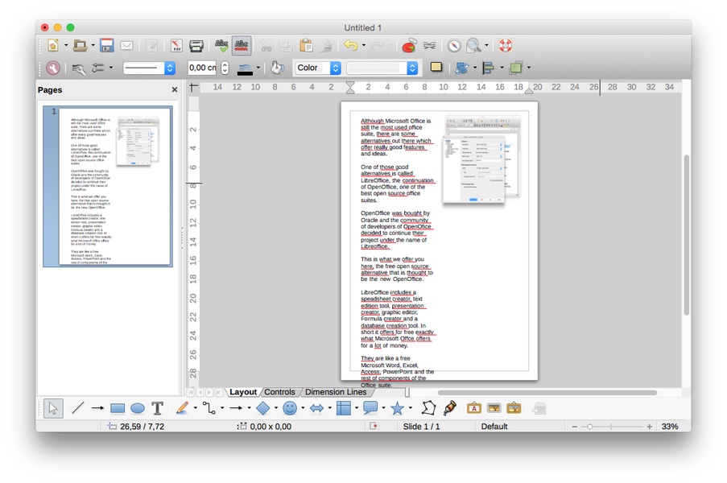
Task: Click the zoom out minus button
Action: pos(575,427)
